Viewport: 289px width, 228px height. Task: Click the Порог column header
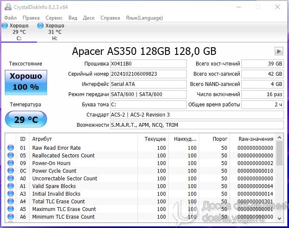[214, 139]
